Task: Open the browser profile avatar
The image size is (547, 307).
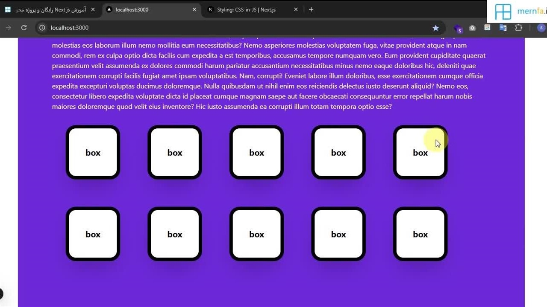Action: [541, 28]
